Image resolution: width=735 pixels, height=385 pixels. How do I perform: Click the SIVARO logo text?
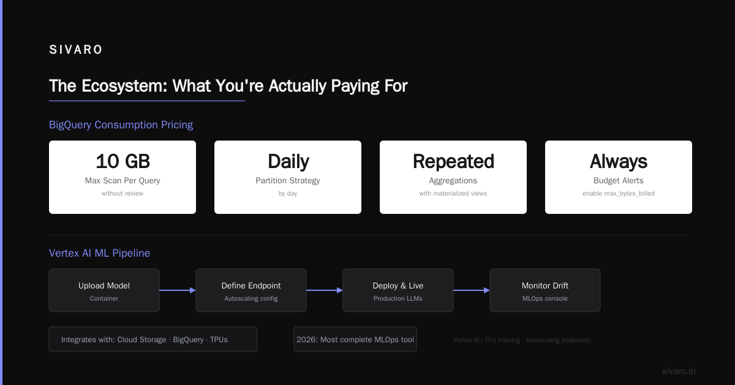[x=76, y=50]
